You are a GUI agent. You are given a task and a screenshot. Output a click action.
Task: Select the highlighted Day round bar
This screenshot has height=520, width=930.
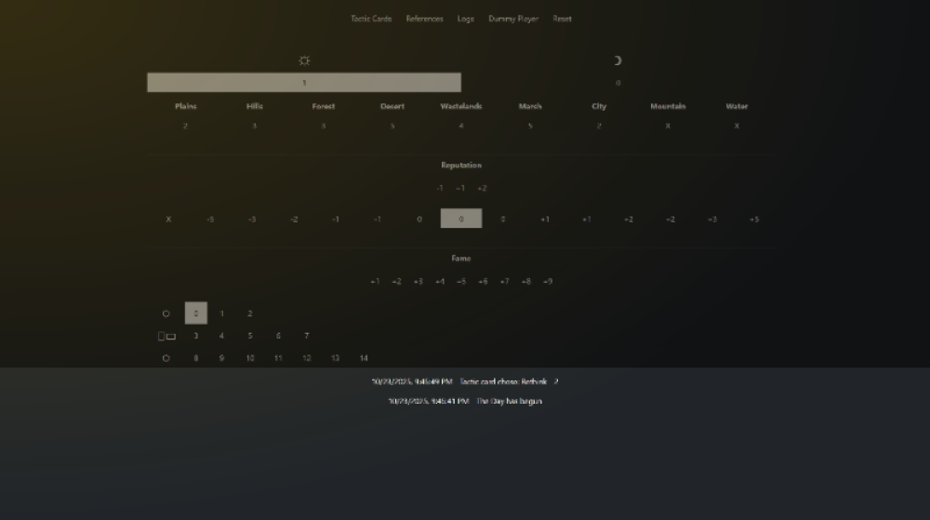304,83
